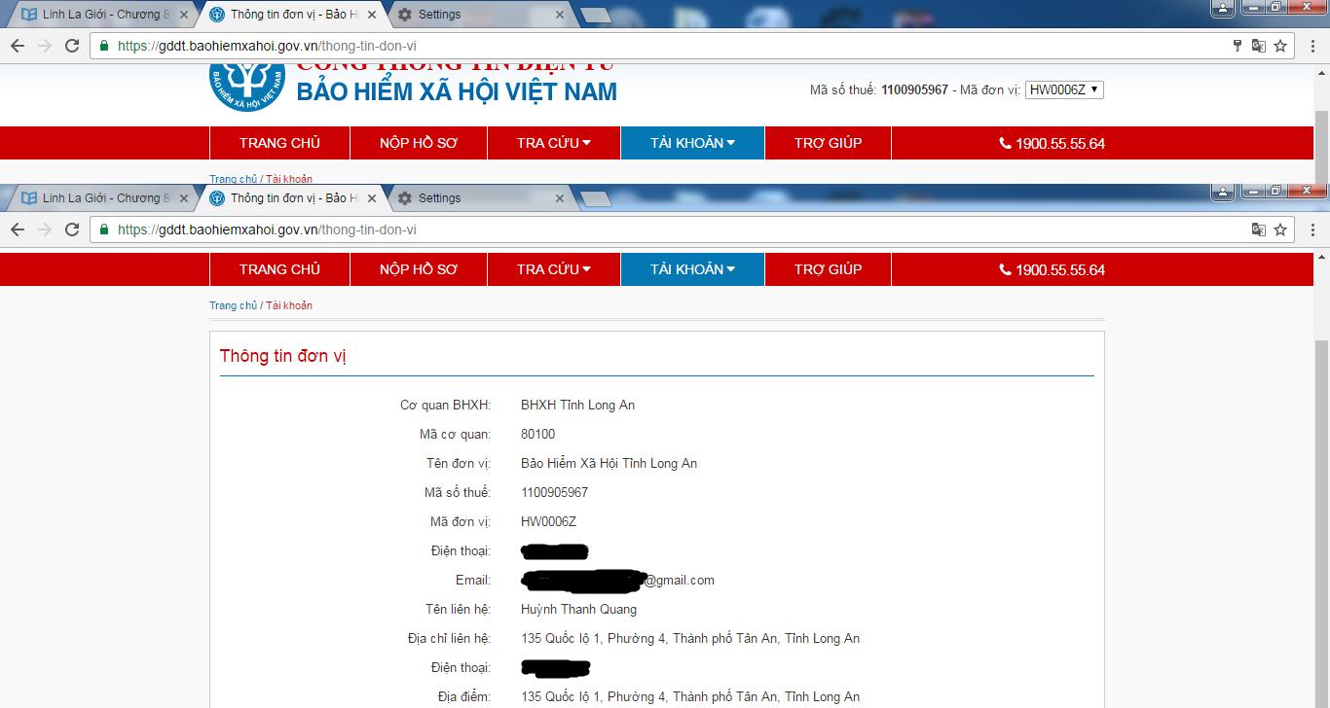
Task: Expand TÀI KHOẢN menu in the upper window
Action: 692,143
